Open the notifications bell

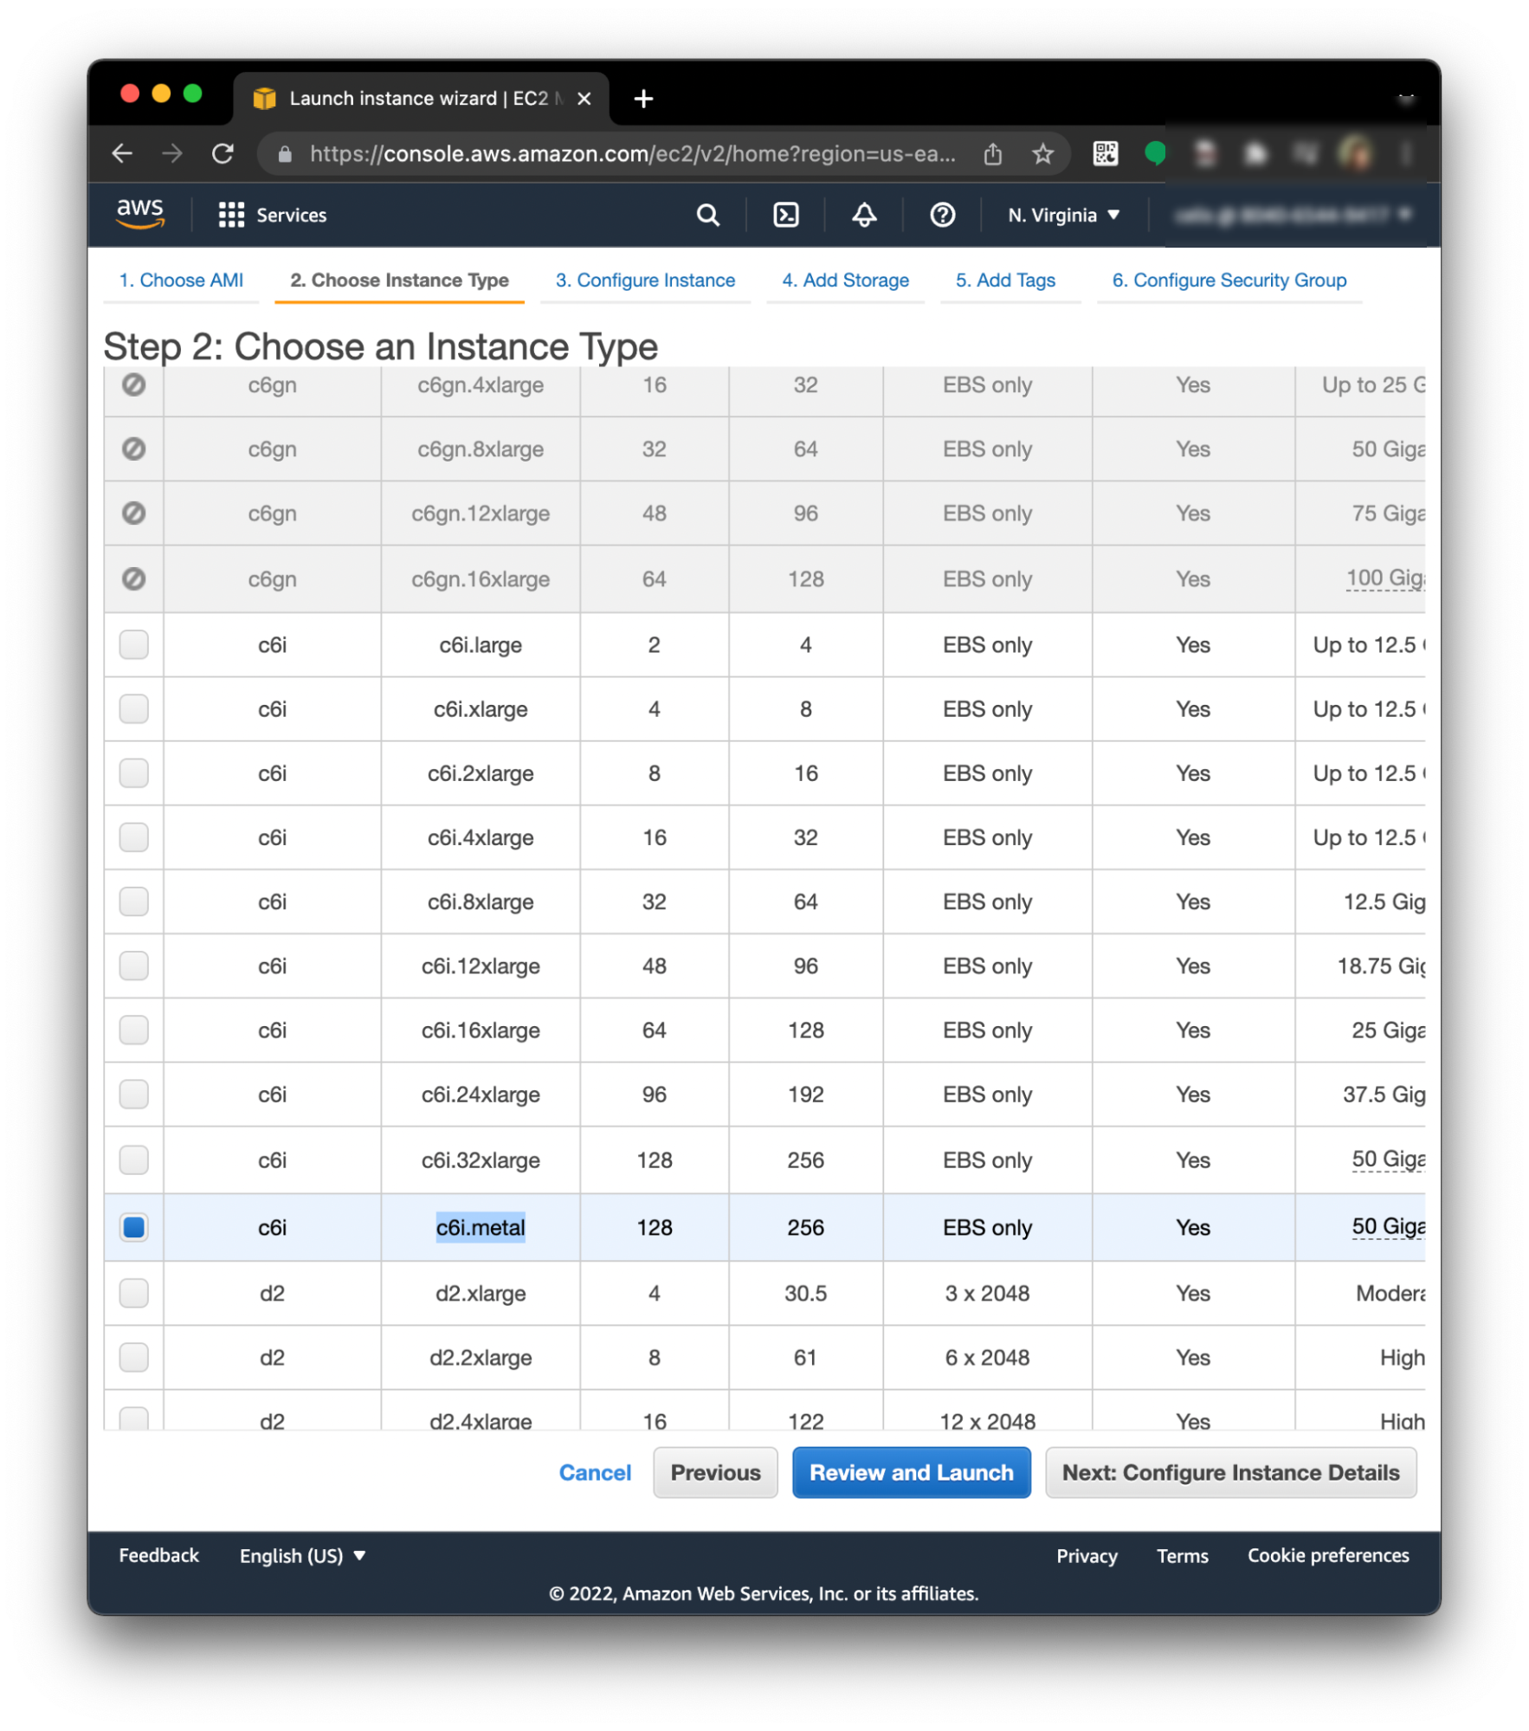[x=863, y=215]
